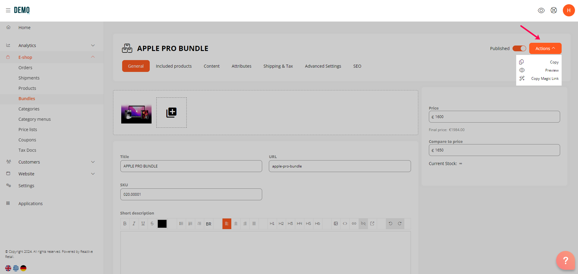Insert a numbered list
The image size is (578, 274).
(x=190, y=224)
